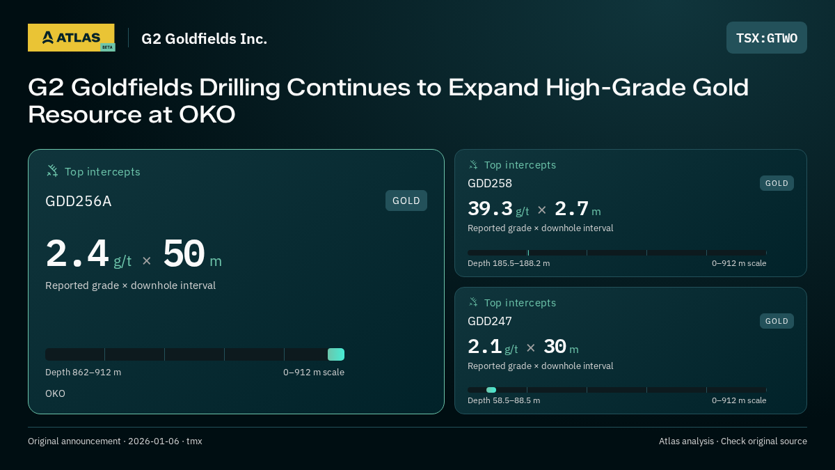
Task: Click '0–912 m scale' in GDD247 card
Action: click(x=739, y=400)
